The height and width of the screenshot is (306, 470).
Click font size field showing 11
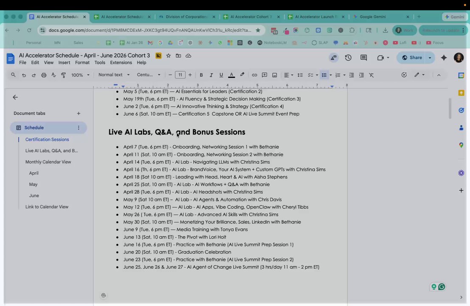coord(180,75)
